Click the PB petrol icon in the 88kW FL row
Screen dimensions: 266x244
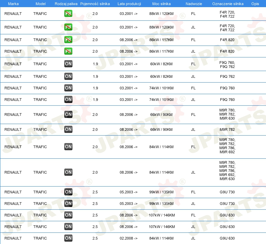(68, 14)
